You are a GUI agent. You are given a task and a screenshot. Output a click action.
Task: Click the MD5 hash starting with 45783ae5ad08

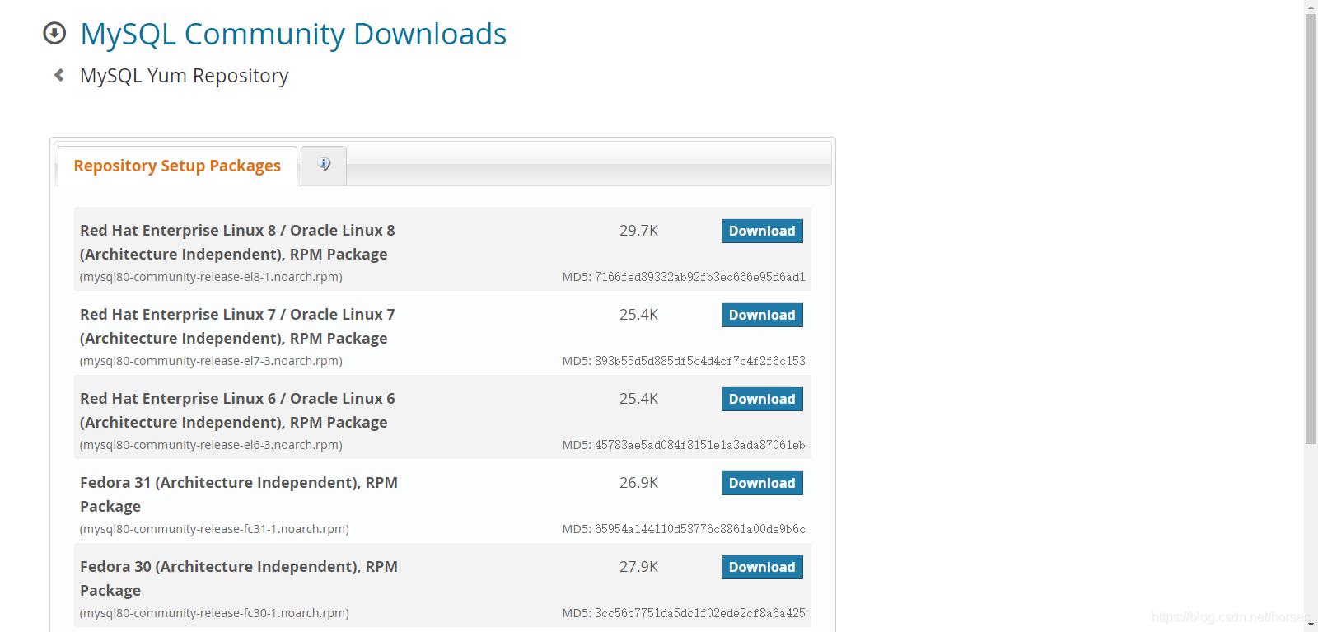pyautogui.click(x=700, y=445)
